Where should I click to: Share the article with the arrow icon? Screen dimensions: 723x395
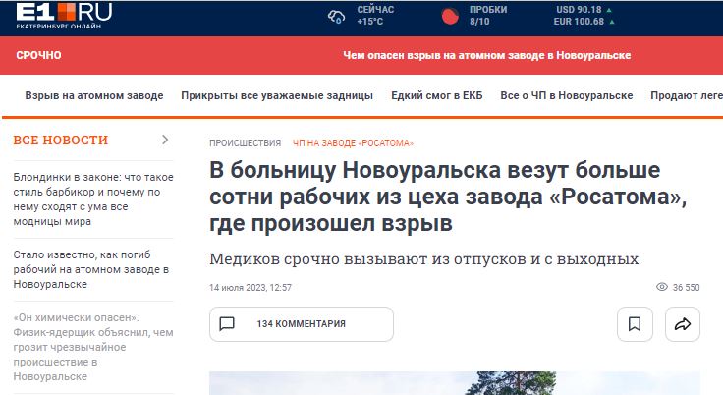(683, 324)
